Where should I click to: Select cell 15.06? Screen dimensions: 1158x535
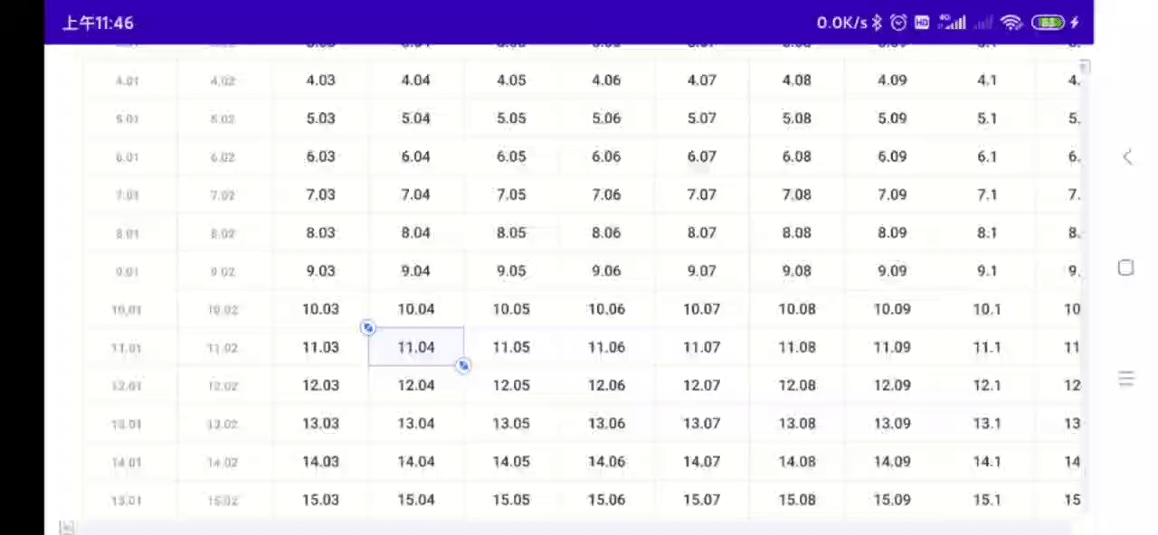point(606,500)
